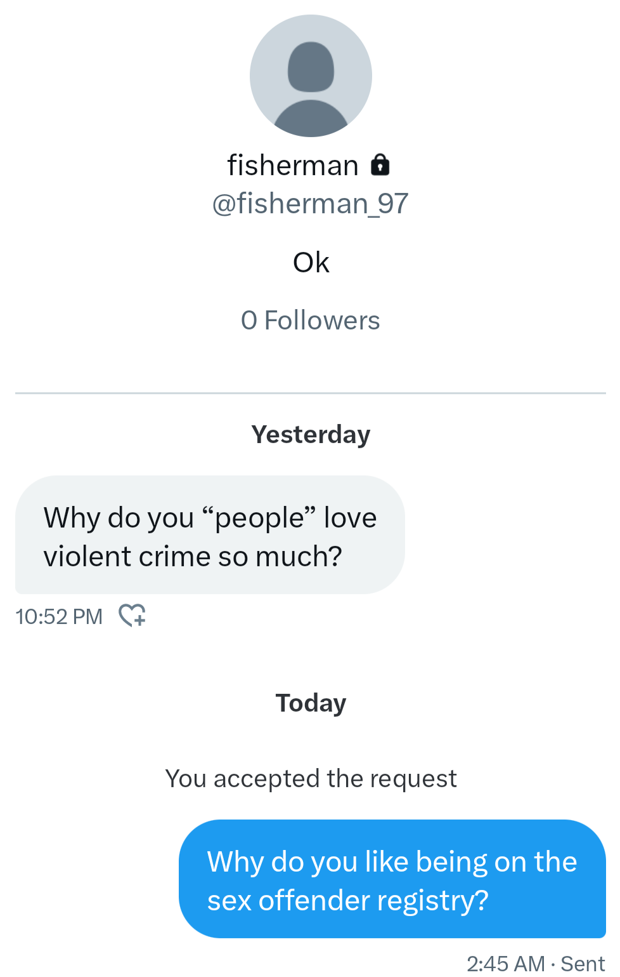Viewport: 620px width, 977px height.
Task: Select the 'sex offender registry?' line
Action: pos(348,901)
